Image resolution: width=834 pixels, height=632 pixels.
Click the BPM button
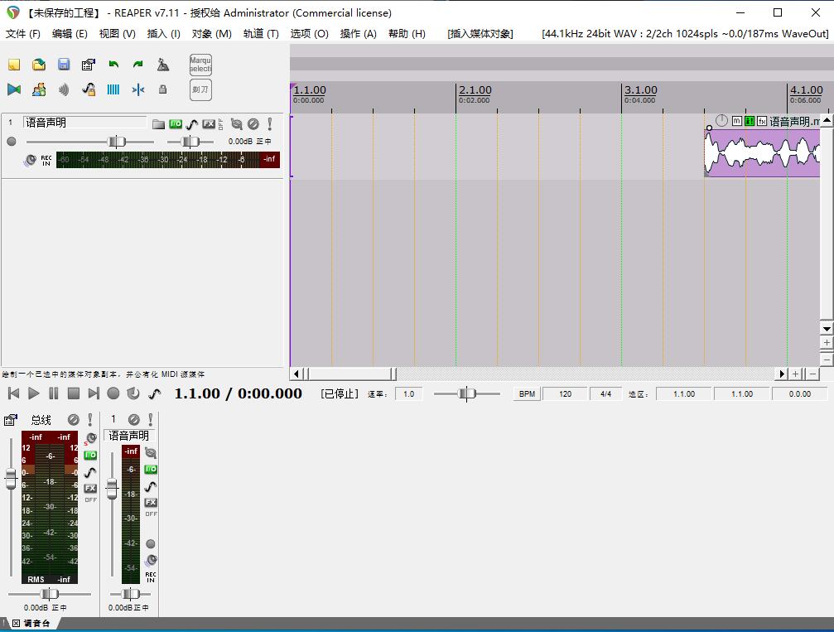pos(527,394)
